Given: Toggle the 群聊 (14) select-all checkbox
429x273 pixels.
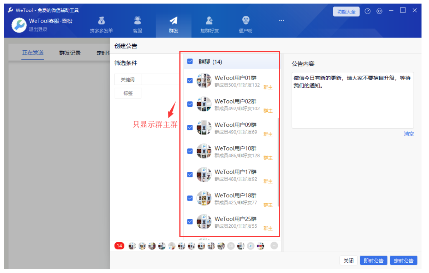Looking at the screenshot, I should 190,61.
